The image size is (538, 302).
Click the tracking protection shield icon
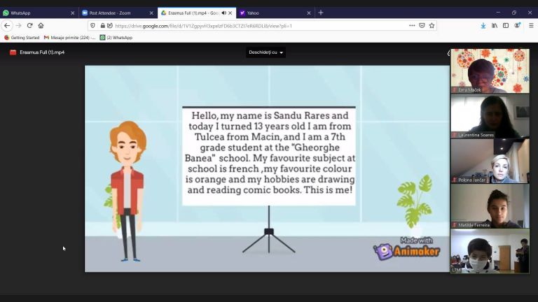pyautogui.click(x=92, y=26)
